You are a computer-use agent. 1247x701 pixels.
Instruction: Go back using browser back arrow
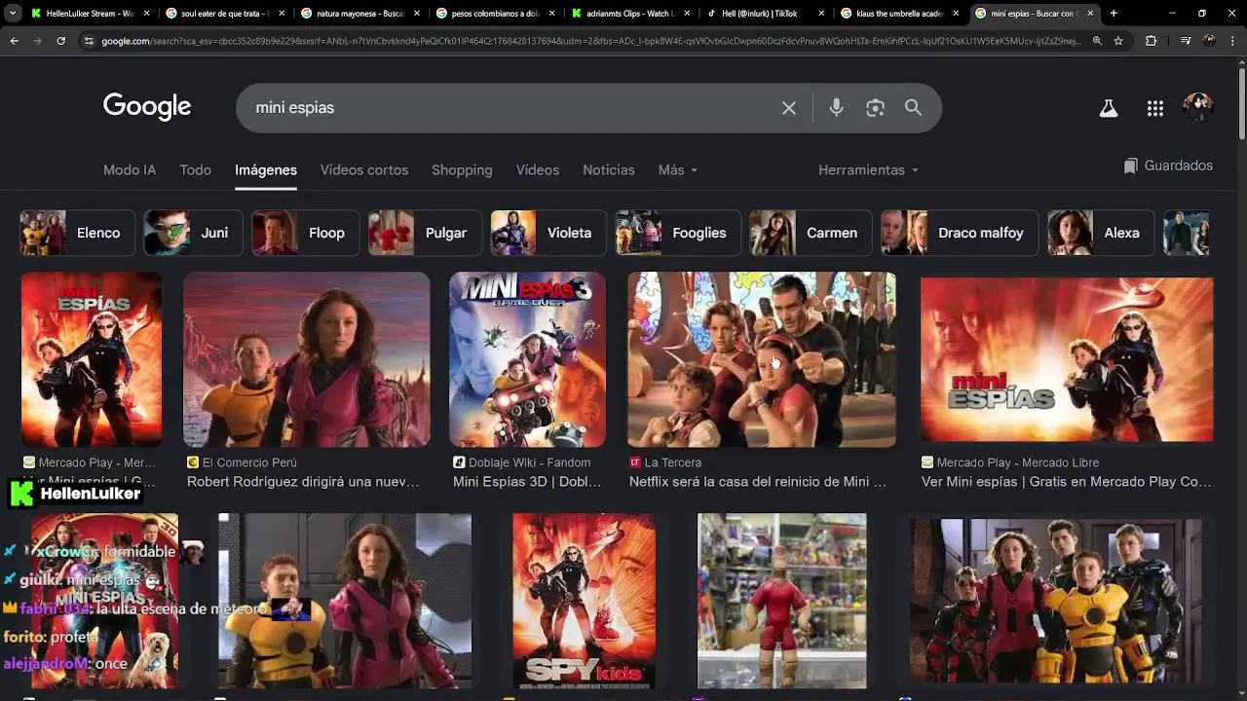click(14, 41)
